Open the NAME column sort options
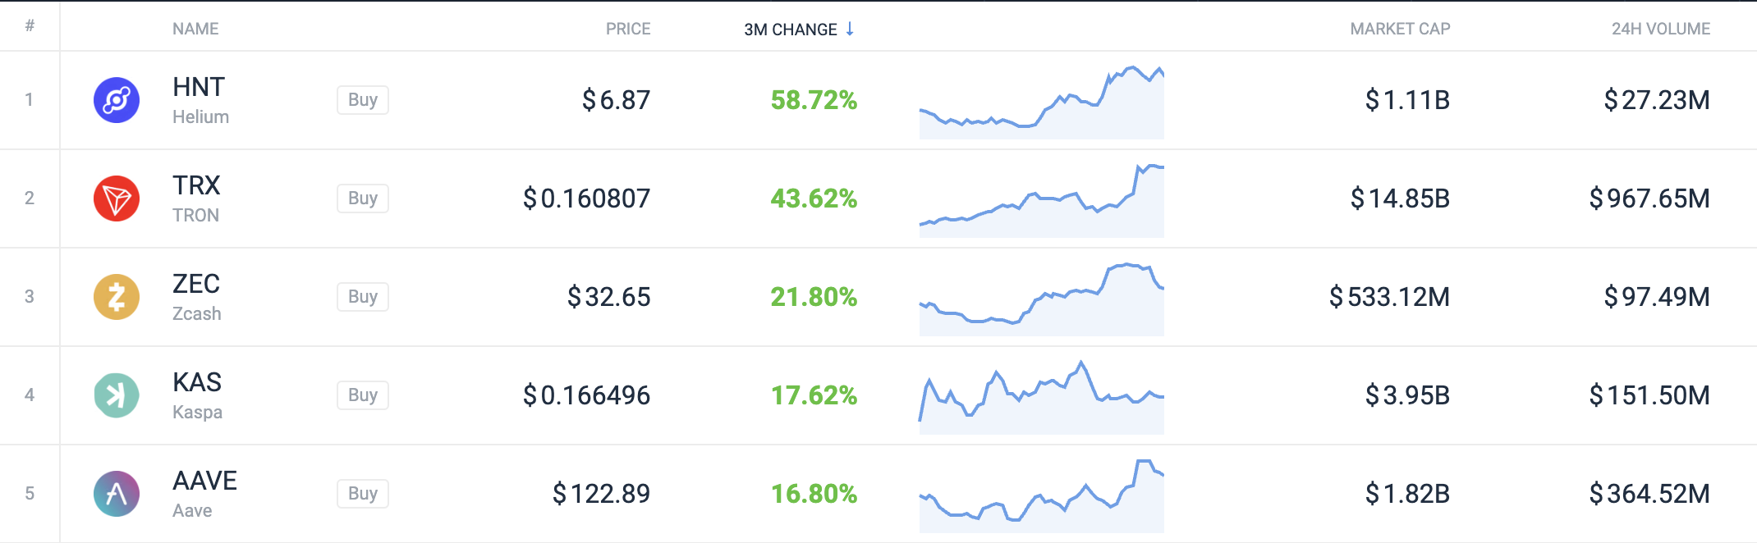The height and width of the screenshot is (543, 1757). (195, 29)
